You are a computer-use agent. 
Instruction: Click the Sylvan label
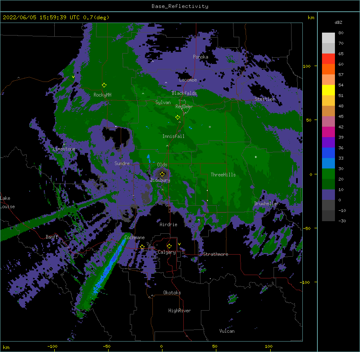click(x=163, y=102)
